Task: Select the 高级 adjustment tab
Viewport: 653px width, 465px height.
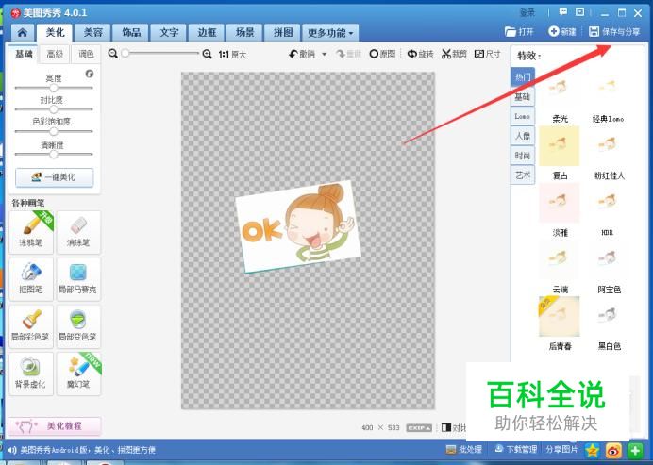Action: click(55, 54)
